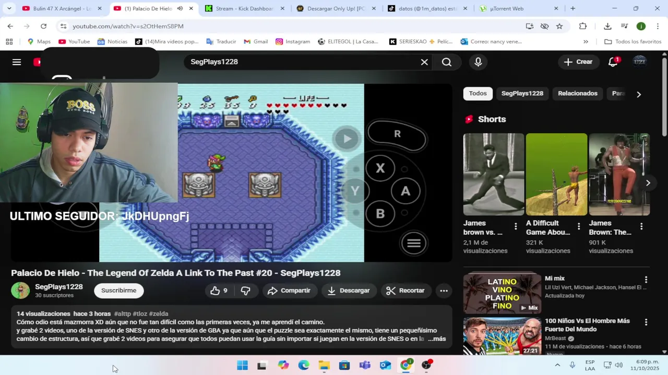Open options for James brown vs. short
668x375 pixels.
[x=516, y=226]
